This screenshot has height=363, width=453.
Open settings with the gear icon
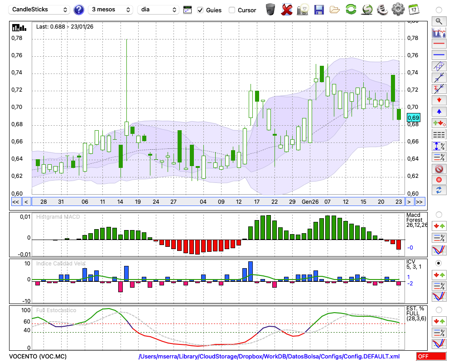397,10
